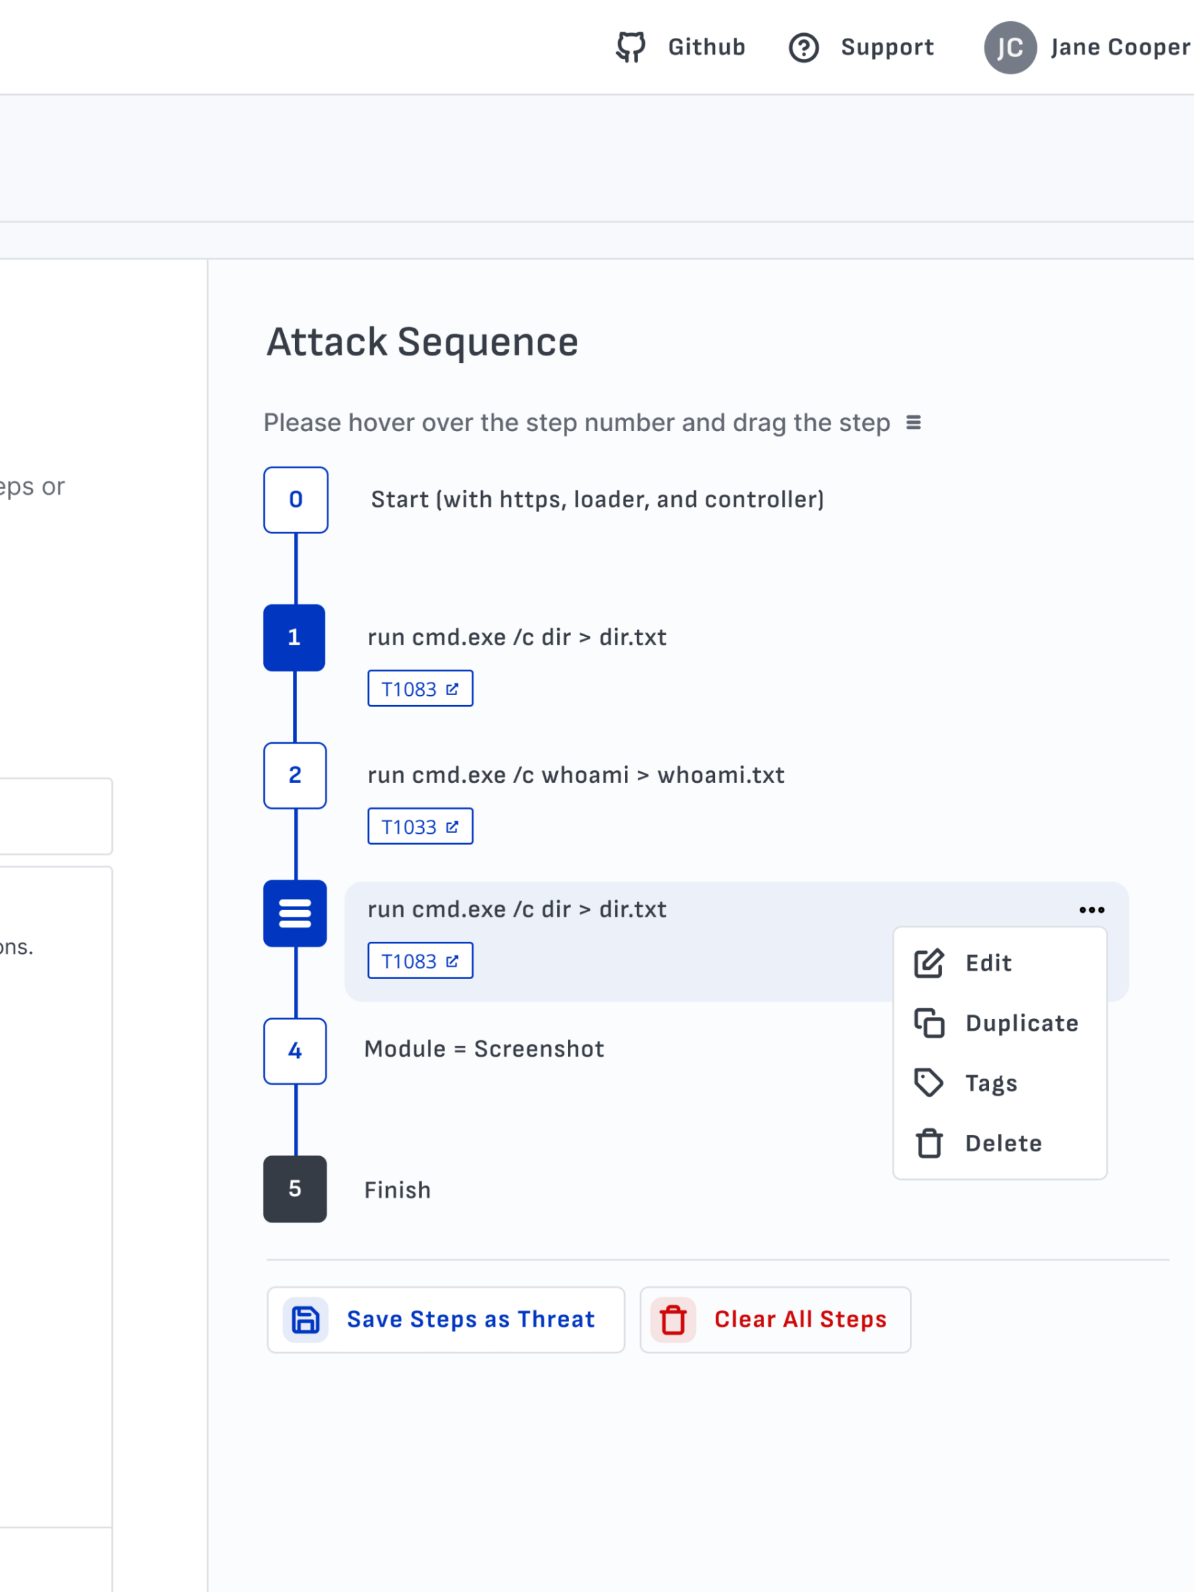Click the step 5 Finish marker
Screen dimensions: 1194x1592
(295, 1188)
